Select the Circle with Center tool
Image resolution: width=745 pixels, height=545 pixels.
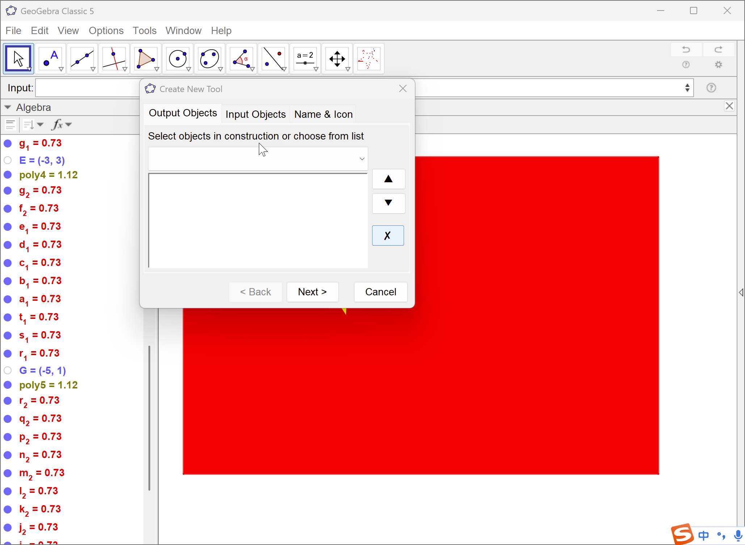(x=178, y=59)
